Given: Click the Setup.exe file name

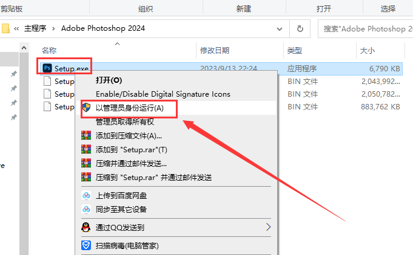Looking at the screenshot, I should [72, 68].
